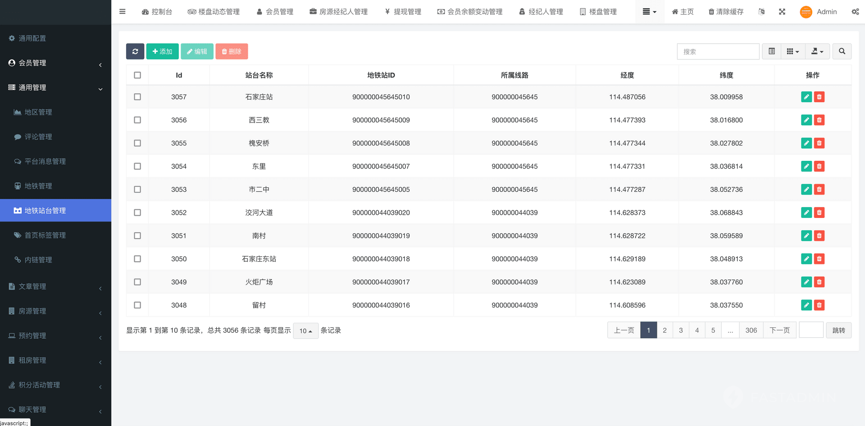This screenshot has height=426, width=865.
Task: Delete row 3054 东里
Action: tap(819, 166)
